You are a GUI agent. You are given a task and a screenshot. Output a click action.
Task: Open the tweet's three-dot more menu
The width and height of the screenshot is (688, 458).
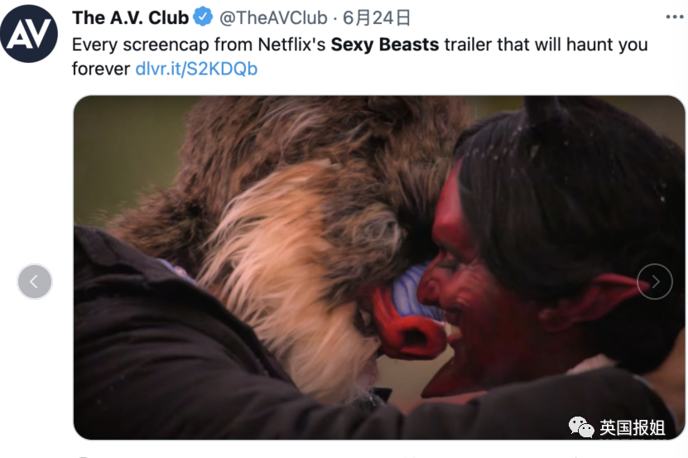[675, 17]
